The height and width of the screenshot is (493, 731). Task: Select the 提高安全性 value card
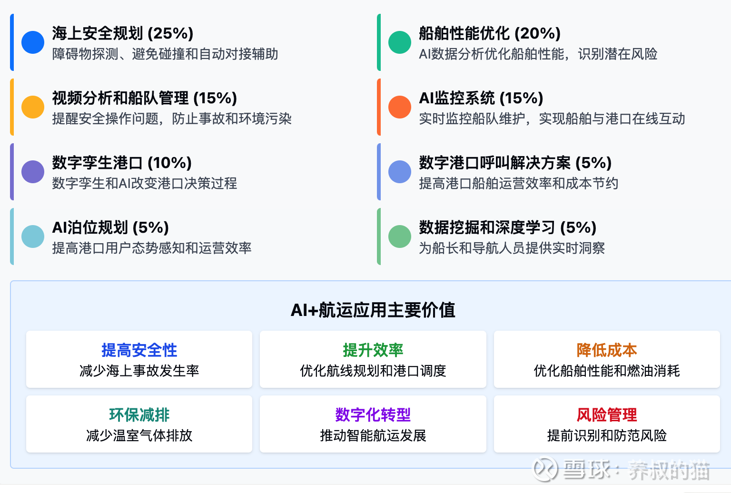coord(139,359)
